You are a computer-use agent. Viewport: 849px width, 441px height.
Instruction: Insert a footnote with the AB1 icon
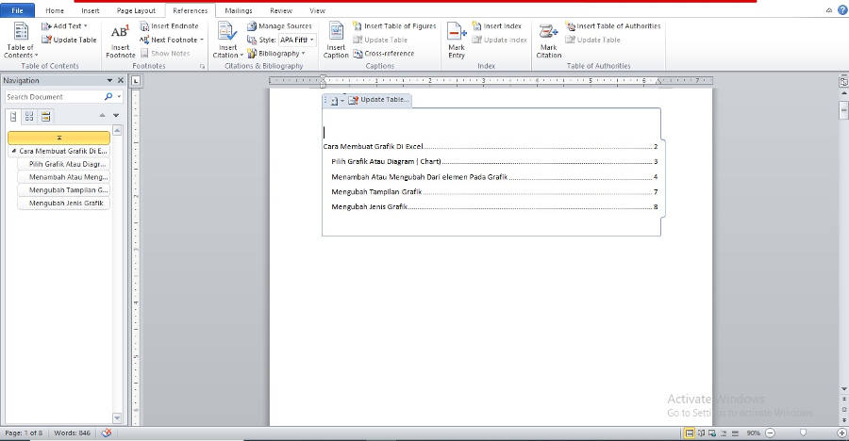click(120, 40)
